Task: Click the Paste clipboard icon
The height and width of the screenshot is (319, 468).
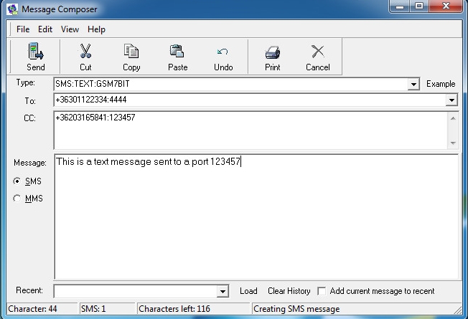Action: [x=177, y=52]
